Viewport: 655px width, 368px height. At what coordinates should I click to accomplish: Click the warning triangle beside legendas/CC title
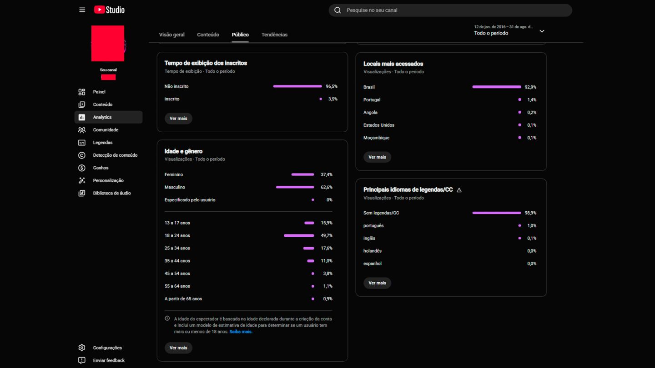point(459,190)
